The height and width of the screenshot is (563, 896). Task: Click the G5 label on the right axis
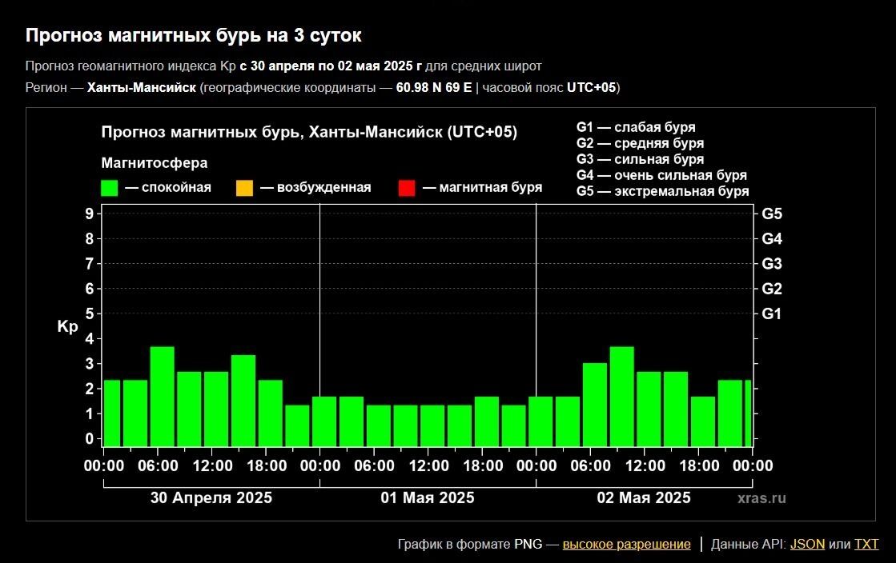(x=772, y=214)
